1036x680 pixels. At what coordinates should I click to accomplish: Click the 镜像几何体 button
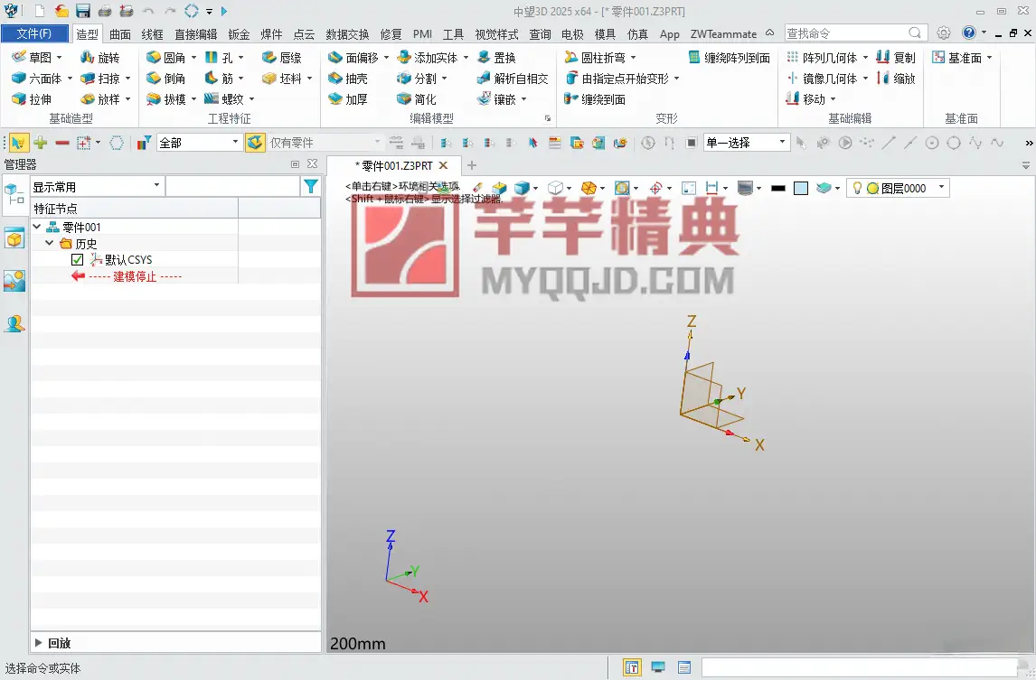pyautogui.click(x=822, y=79)
